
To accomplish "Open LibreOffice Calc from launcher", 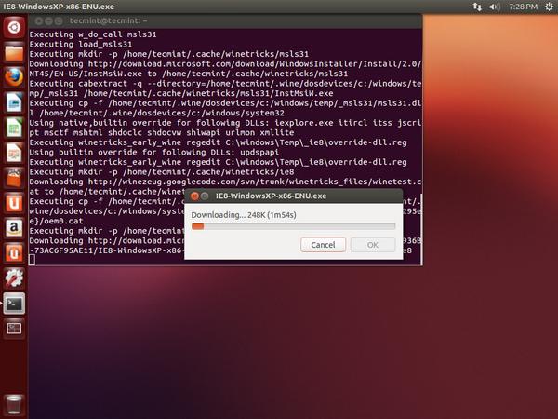I will pos(14,128).
